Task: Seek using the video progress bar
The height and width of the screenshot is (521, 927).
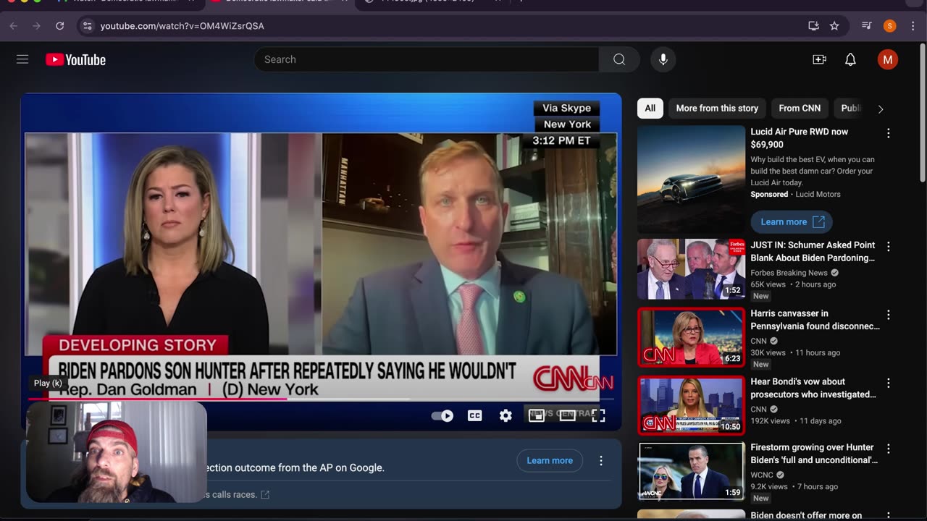Action: point(321,399)
